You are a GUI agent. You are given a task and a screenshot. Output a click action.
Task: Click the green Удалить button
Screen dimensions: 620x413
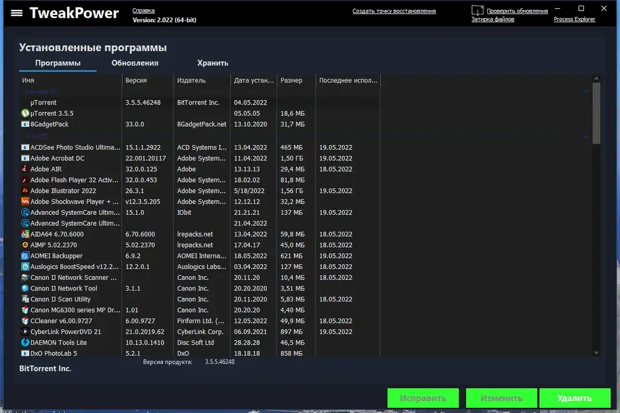(x=575, y=398)
